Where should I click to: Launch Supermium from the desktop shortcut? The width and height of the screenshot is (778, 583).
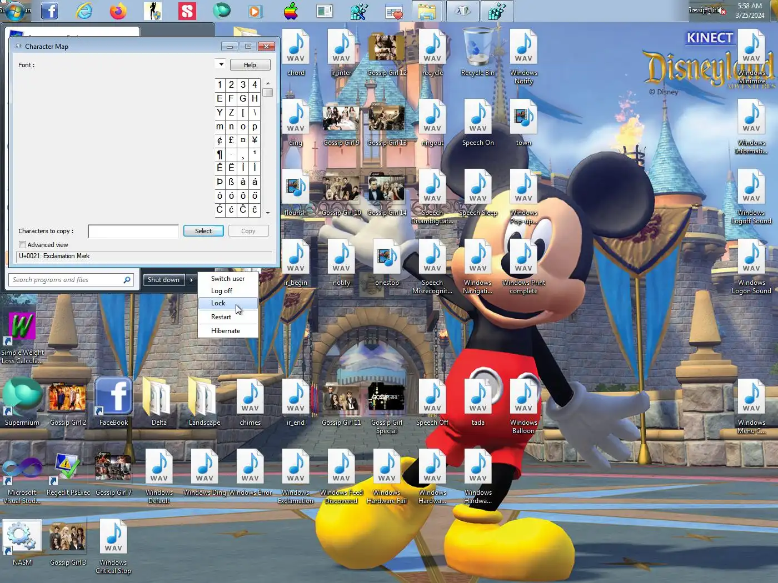click(x=22, y=403)
